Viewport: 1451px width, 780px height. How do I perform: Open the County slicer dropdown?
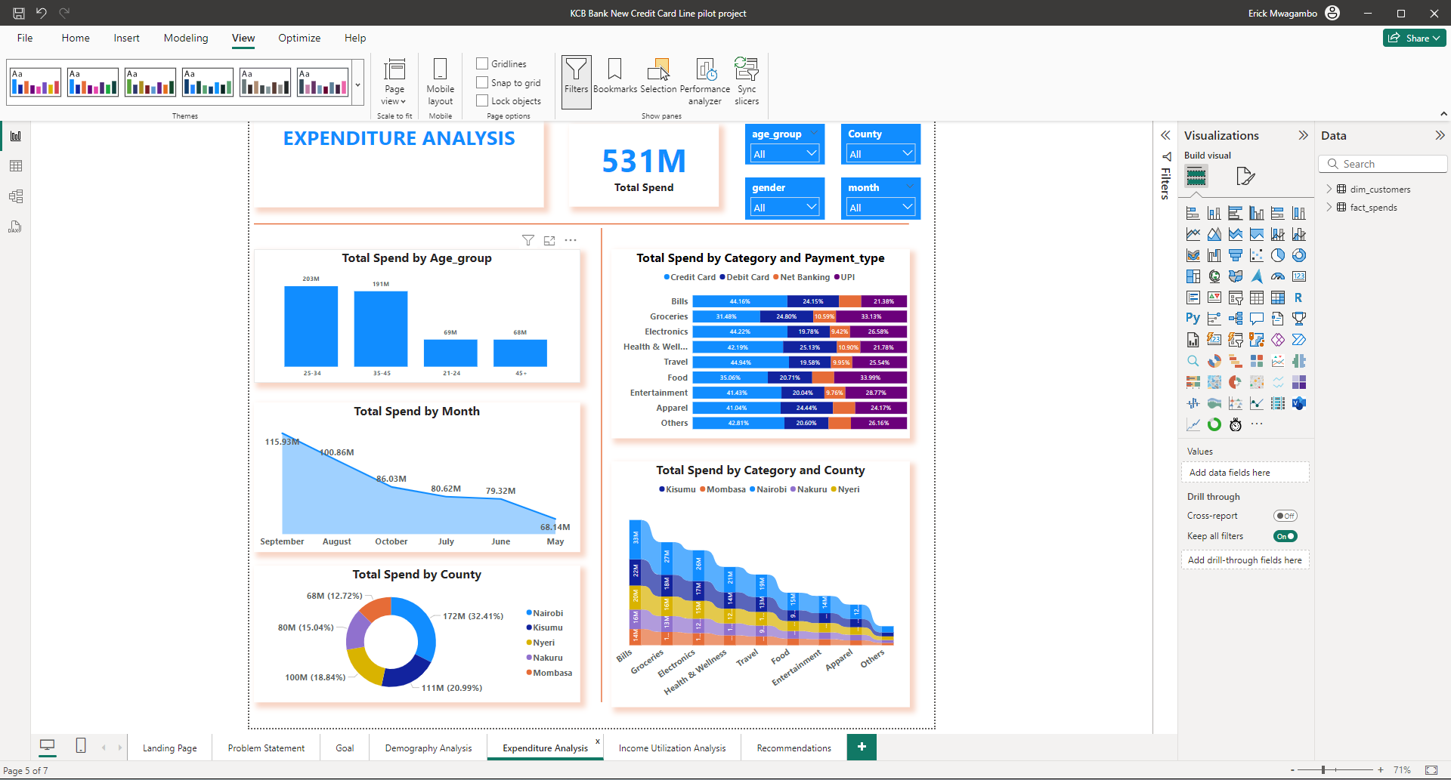tap(880, 154)
